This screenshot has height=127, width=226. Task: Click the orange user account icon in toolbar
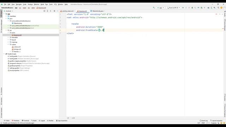click(221, 8)
